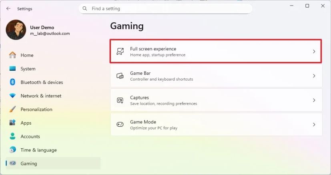Image resolution: width=331 pixels, height=175 pixels.
Task: Open Captures settings
Action: tap(216, 100)
